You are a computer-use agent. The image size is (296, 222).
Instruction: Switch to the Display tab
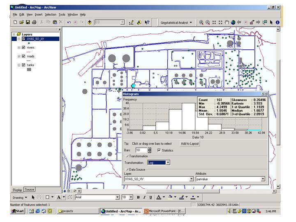[17, 190]
